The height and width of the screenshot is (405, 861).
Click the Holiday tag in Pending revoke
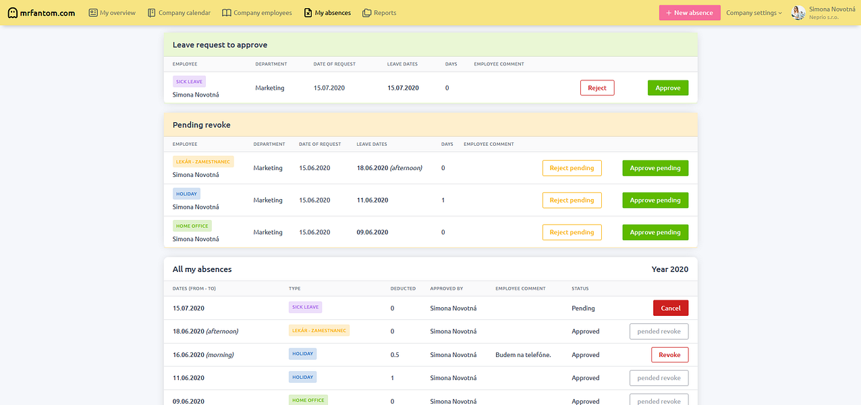tap(186, 194)
